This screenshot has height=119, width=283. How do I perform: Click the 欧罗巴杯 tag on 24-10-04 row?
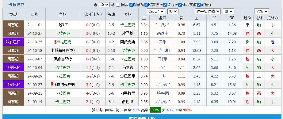[x=13, y=68]
